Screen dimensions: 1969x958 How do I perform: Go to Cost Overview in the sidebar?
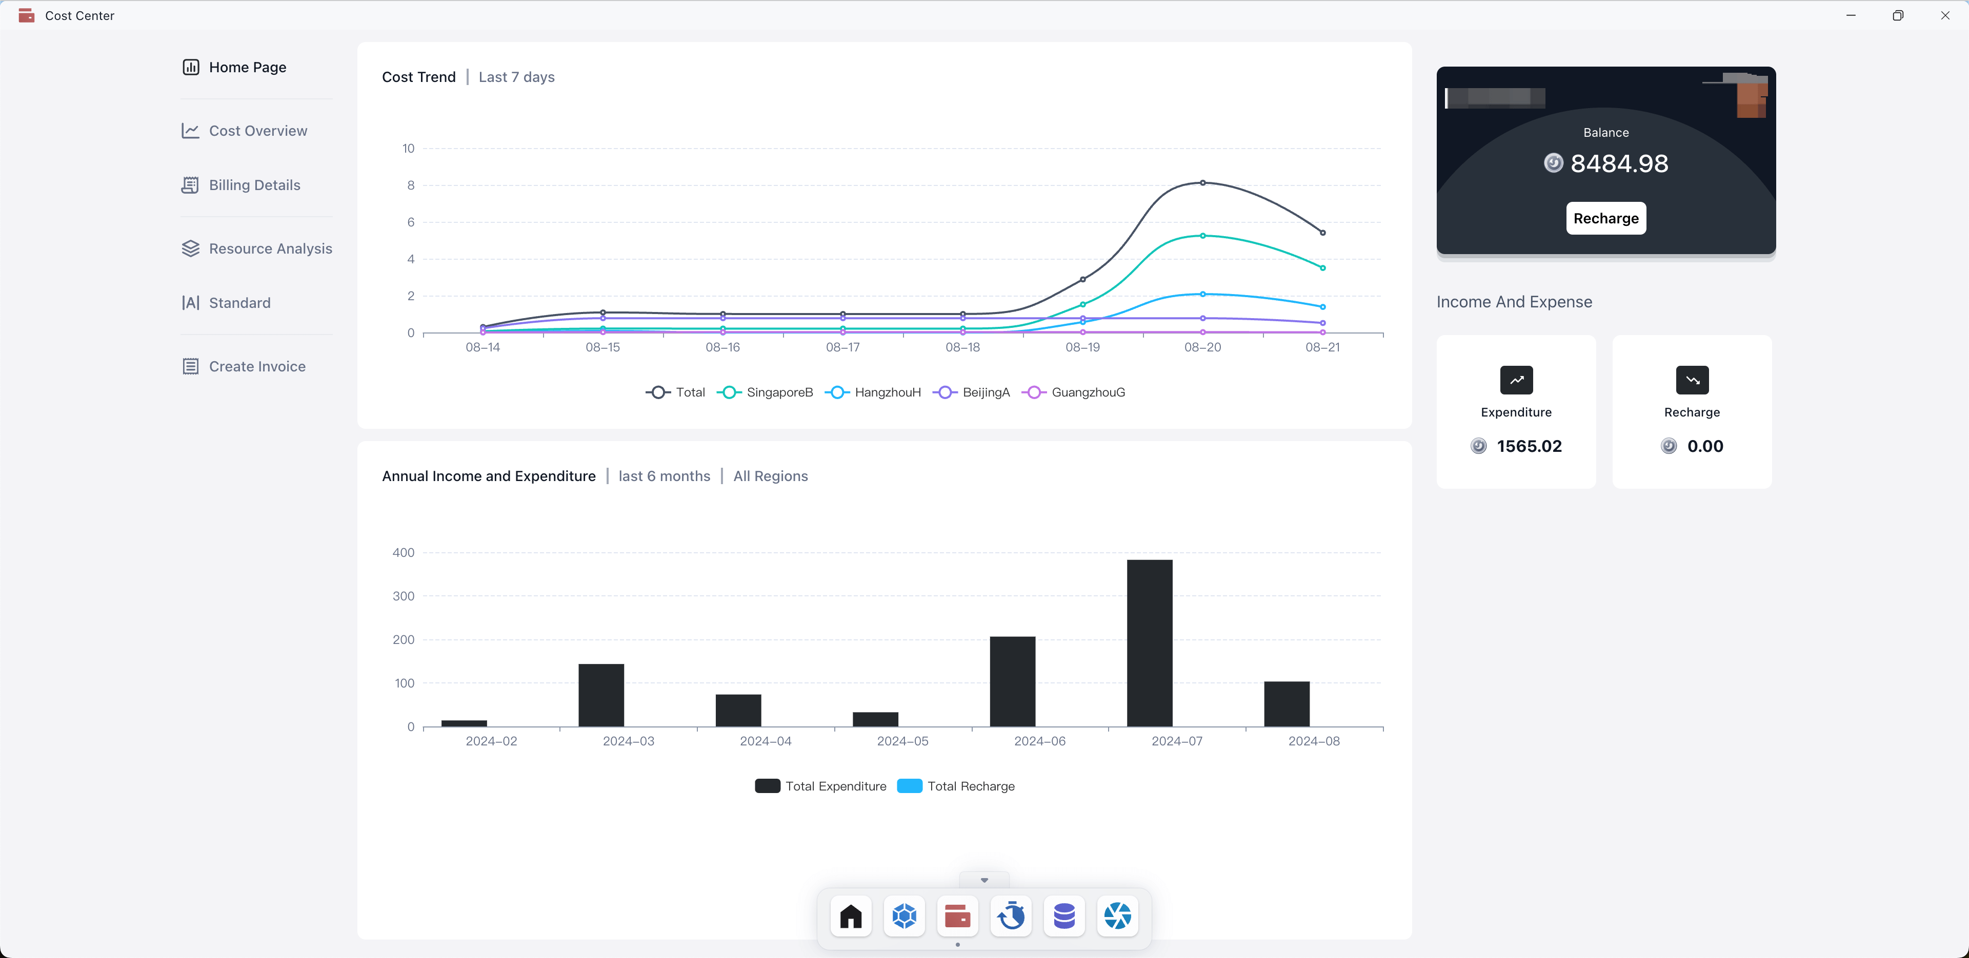click(x=257, y=131)
